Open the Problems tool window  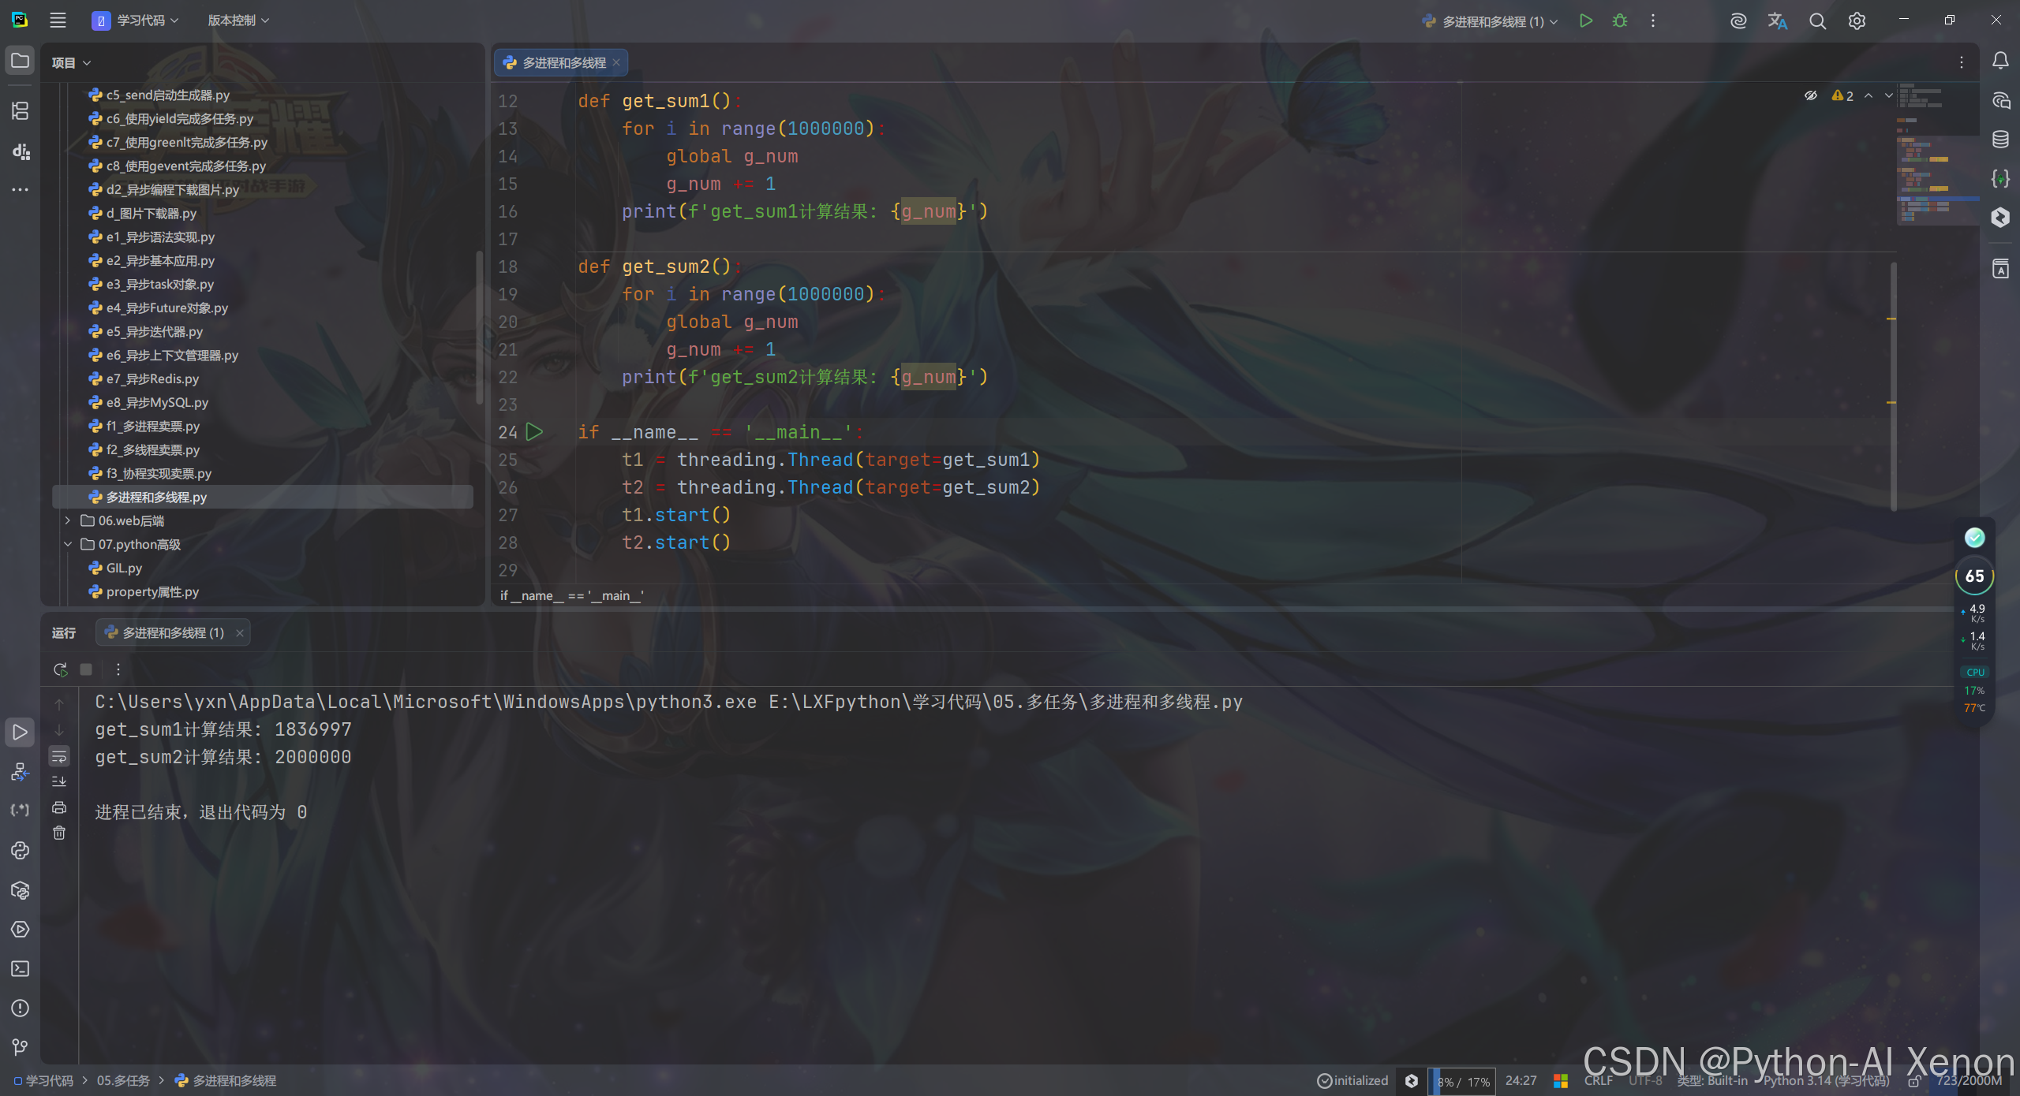pos(21,1008)
